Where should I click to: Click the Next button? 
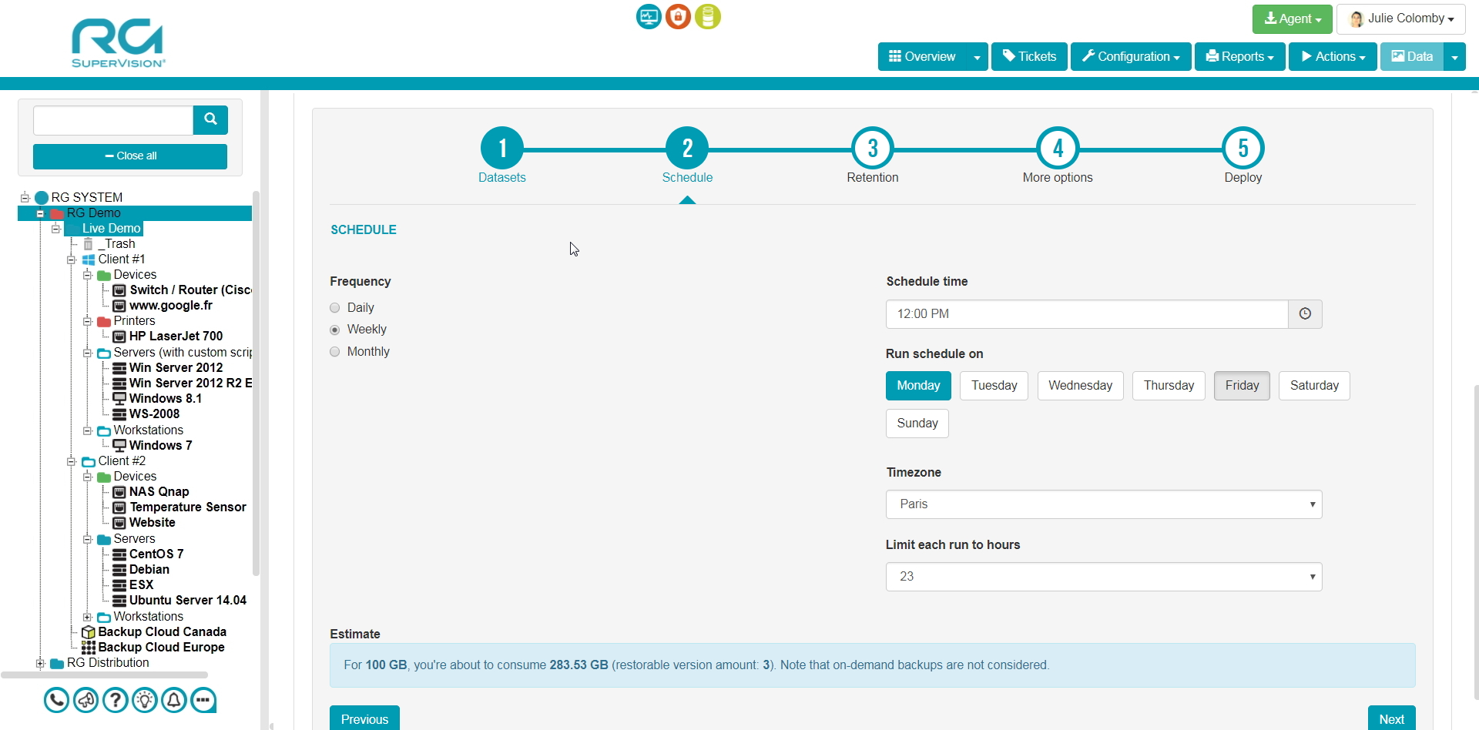coord(1392,718)
